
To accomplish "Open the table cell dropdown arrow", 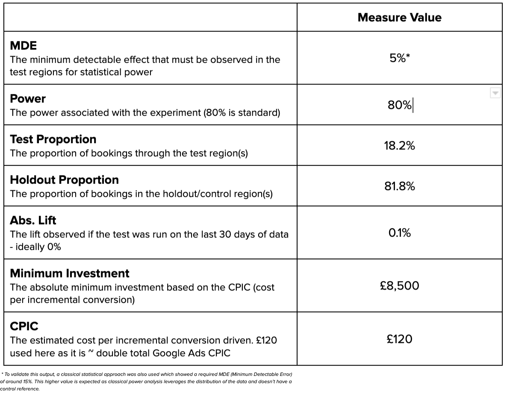I will (x=495, y=93).
